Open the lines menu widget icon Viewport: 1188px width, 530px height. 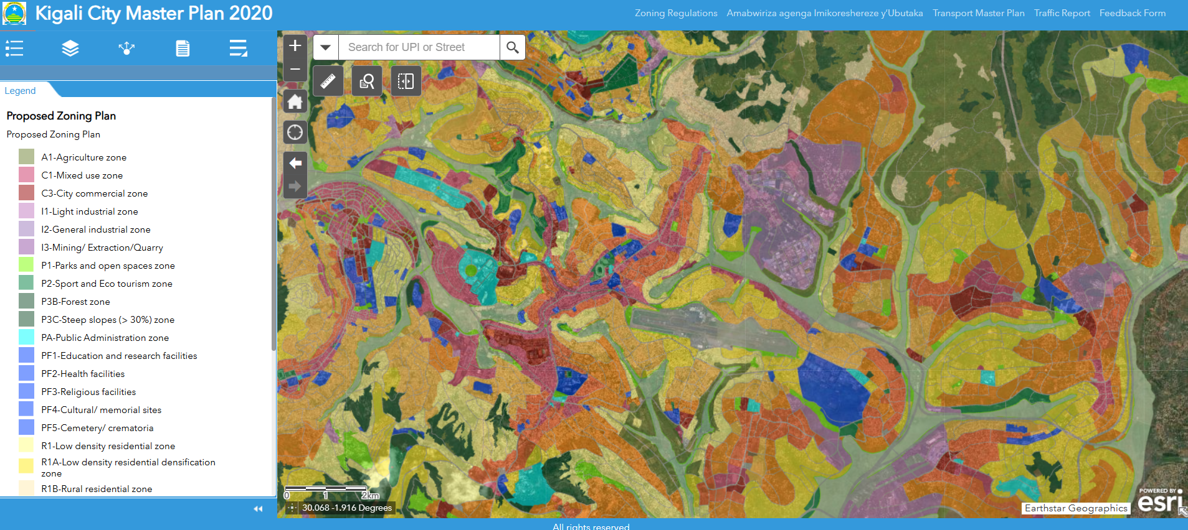coord(239,48)
